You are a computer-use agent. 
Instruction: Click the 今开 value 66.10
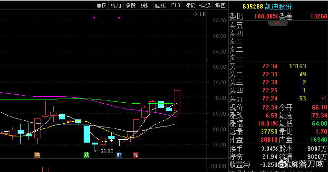coord(319,108)
